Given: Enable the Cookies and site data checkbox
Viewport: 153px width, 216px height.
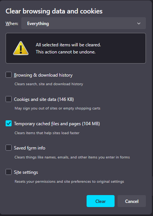Looking at the screenshot, I should pos(9,99).
